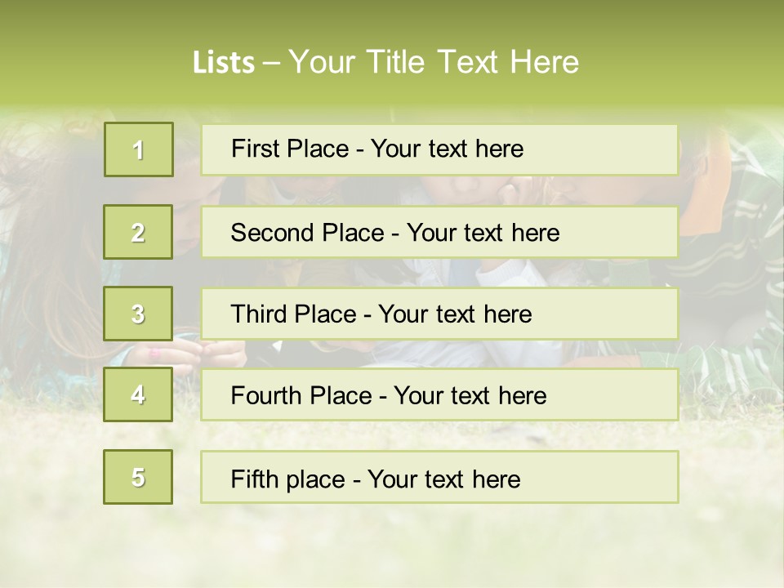784x588 pixels.
Task: Select the number 4 box
Action: pos(138,394)
